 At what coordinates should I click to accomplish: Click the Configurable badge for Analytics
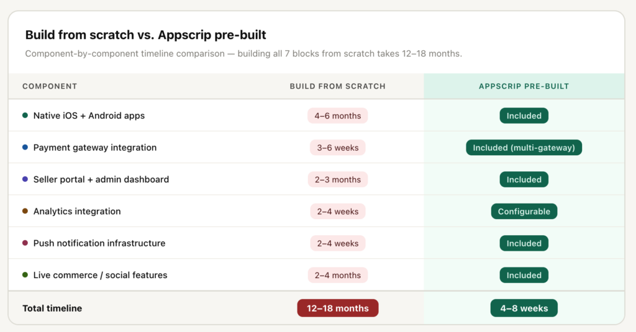524,211
